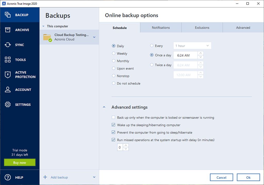Open the Tools panel
The image size is (264, 185).
coord(20,60)
